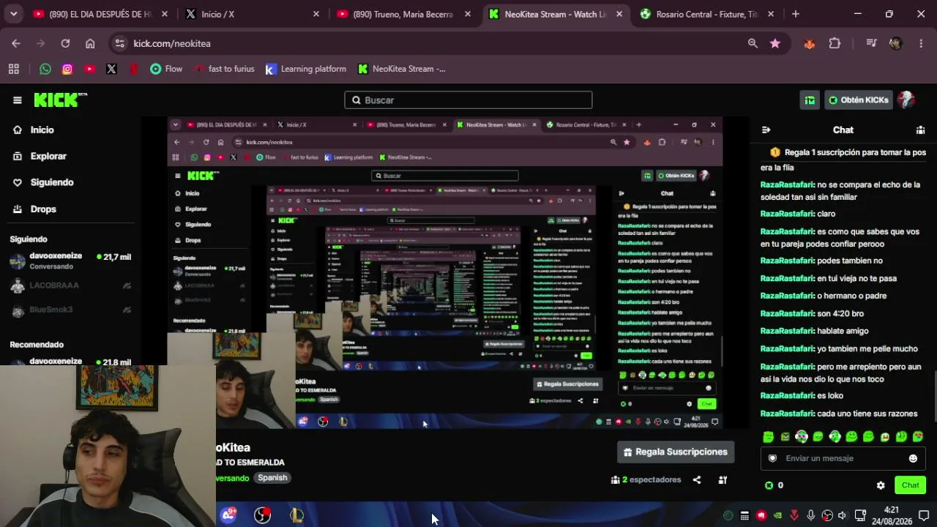
Task: Open the apps grid in bookmarks bar
Action: click(13, 69)
